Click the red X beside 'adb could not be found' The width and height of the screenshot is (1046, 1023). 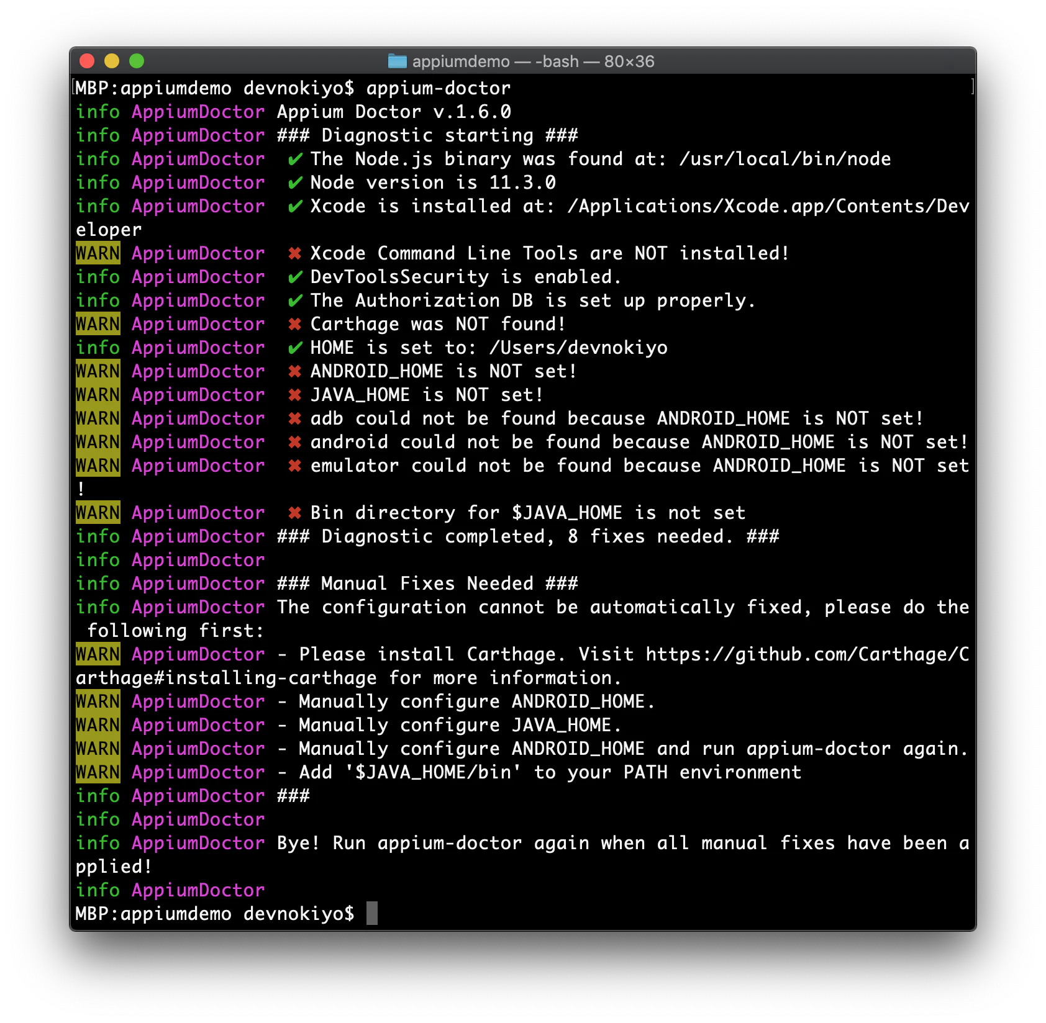click(x=295, y=418)
